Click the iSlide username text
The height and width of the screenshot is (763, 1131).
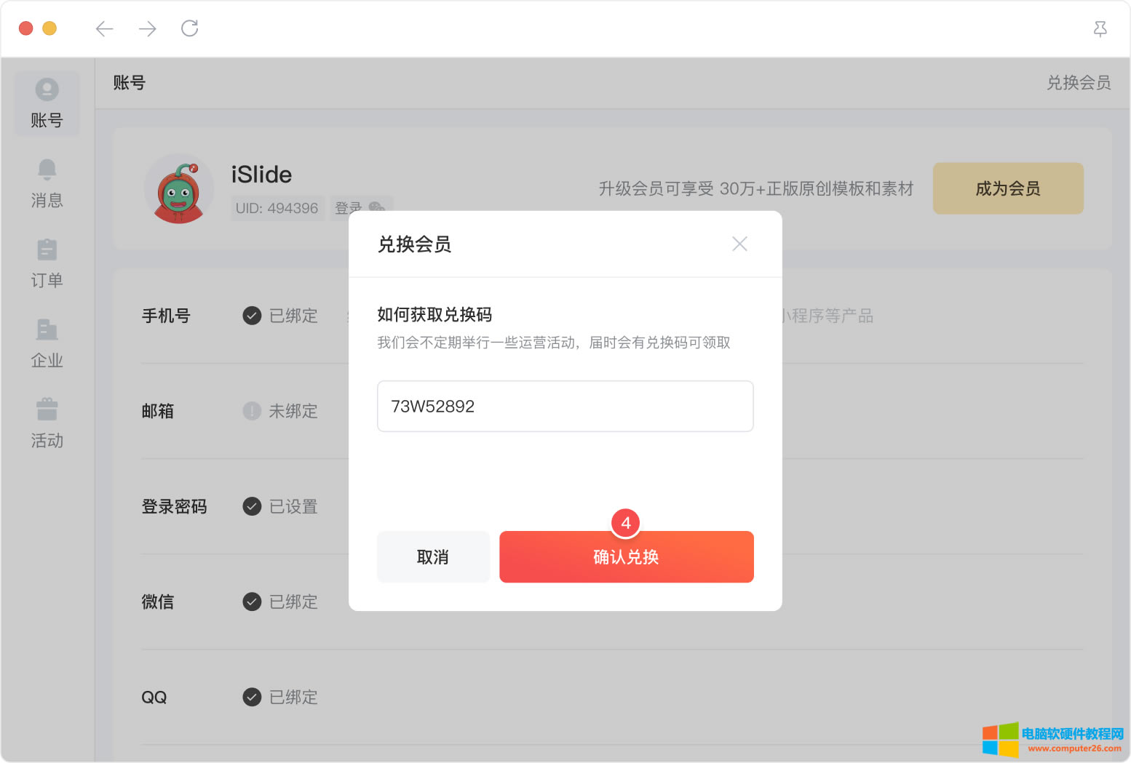tap(261, 175)
